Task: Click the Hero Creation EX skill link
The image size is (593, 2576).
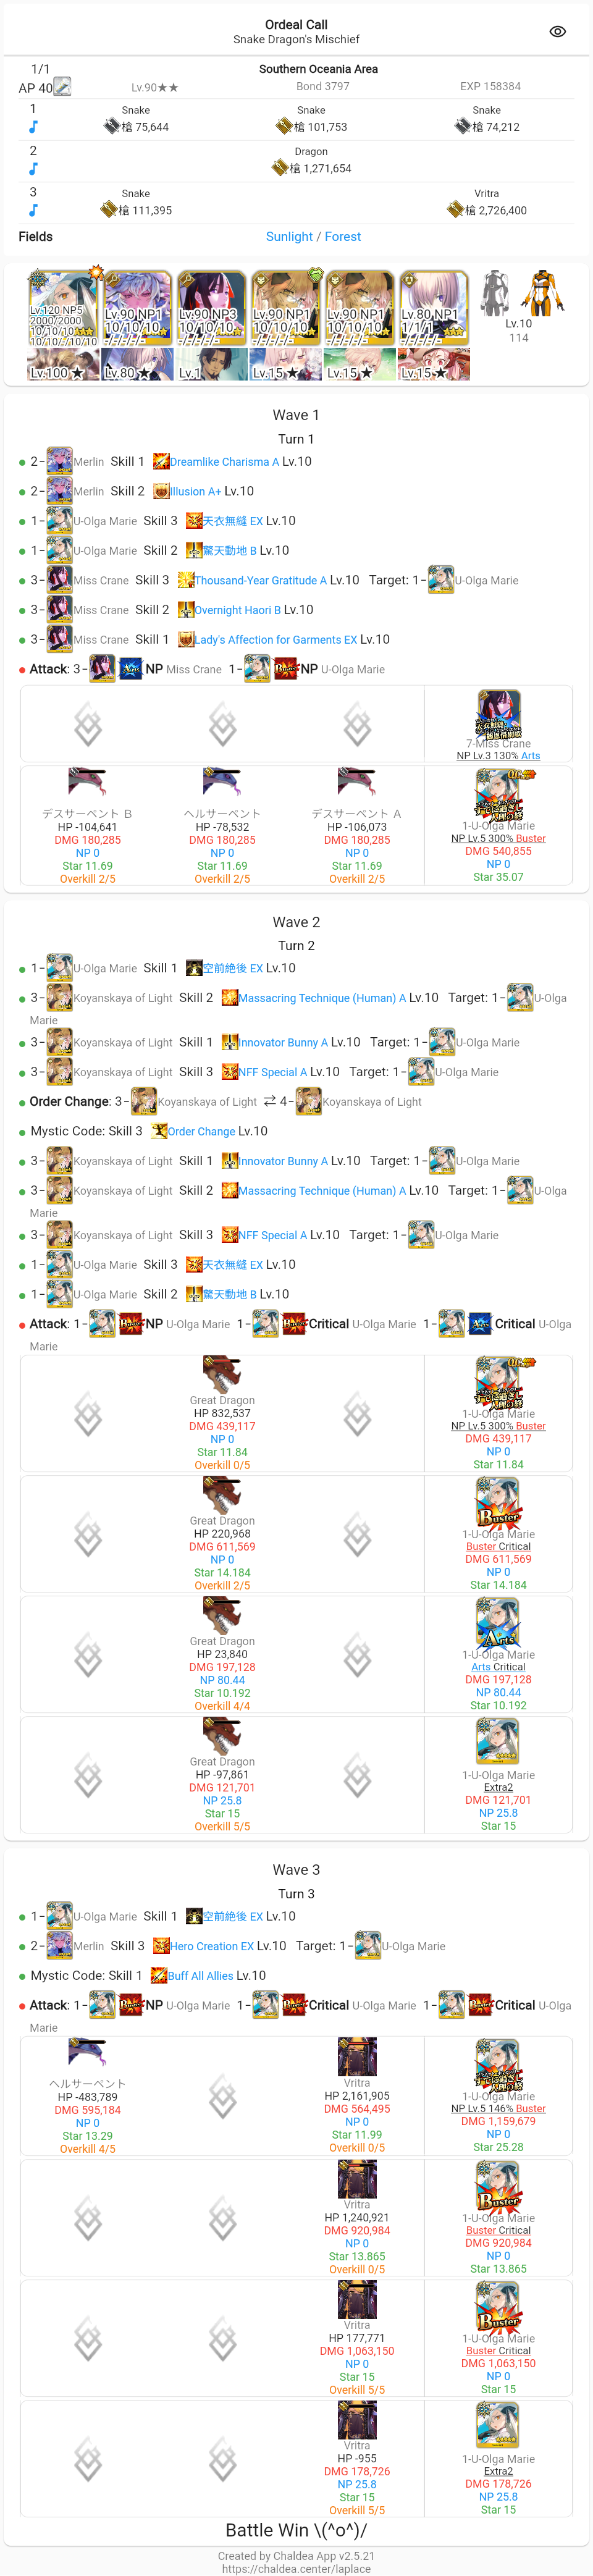Action: pyautogui.click(x=211, y=1946)
